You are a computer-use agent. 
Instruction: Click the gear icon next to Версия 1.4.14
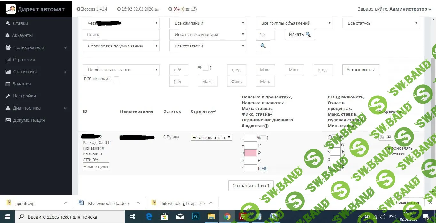coord(78,9)
